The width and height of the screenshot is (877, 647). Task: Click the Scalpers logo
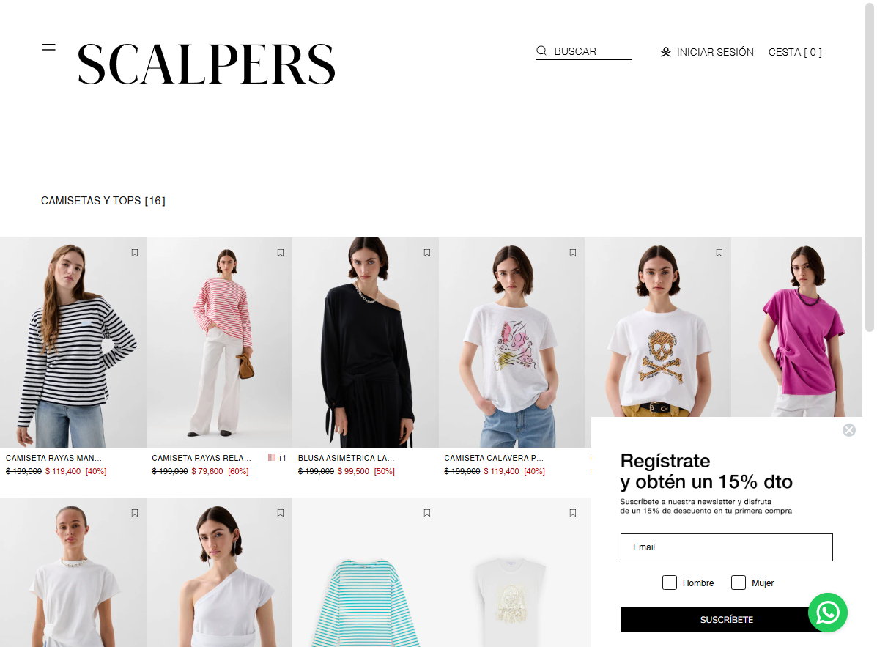pos(207,64)
